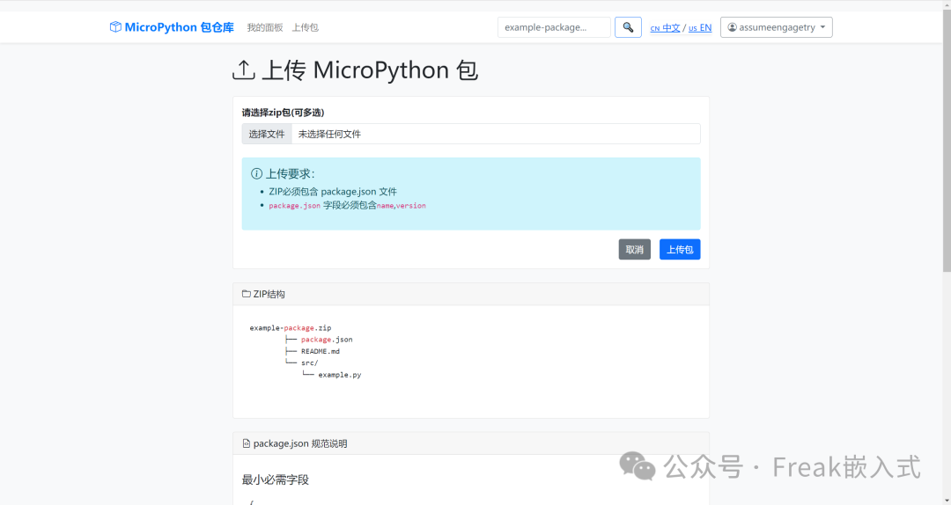Click the src/ folder line

click(309, 363)
